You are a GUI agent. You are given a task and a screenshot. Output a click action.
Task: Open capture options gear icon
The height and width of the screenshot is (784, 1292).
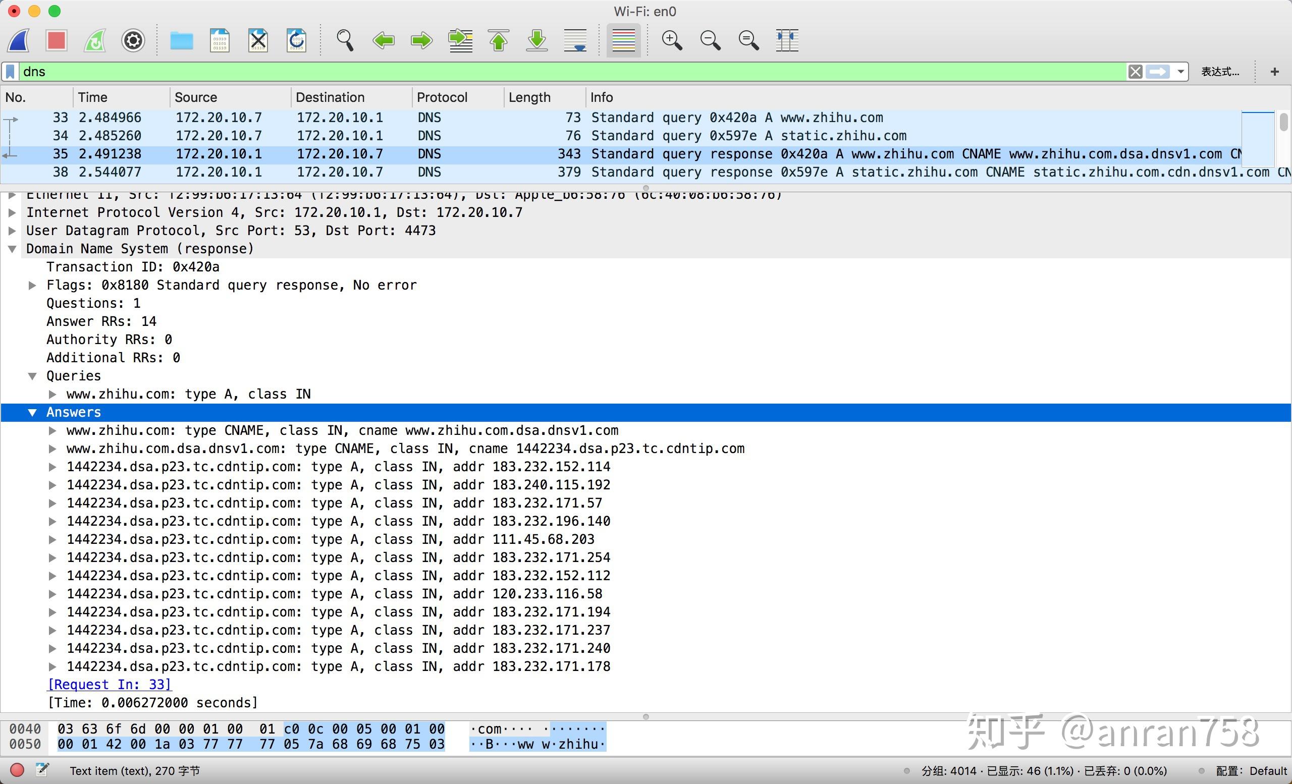pyautogui.click(x=133, y=40)
